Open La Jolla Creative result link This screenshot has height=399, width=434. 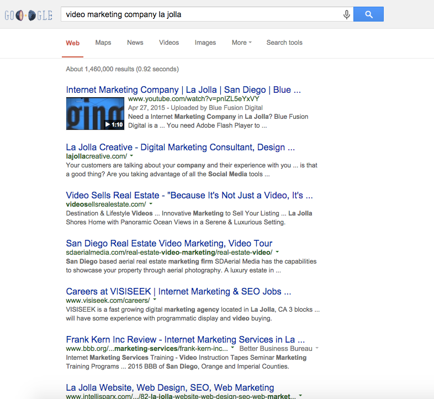pyautogui.click(x=180, y=147)
